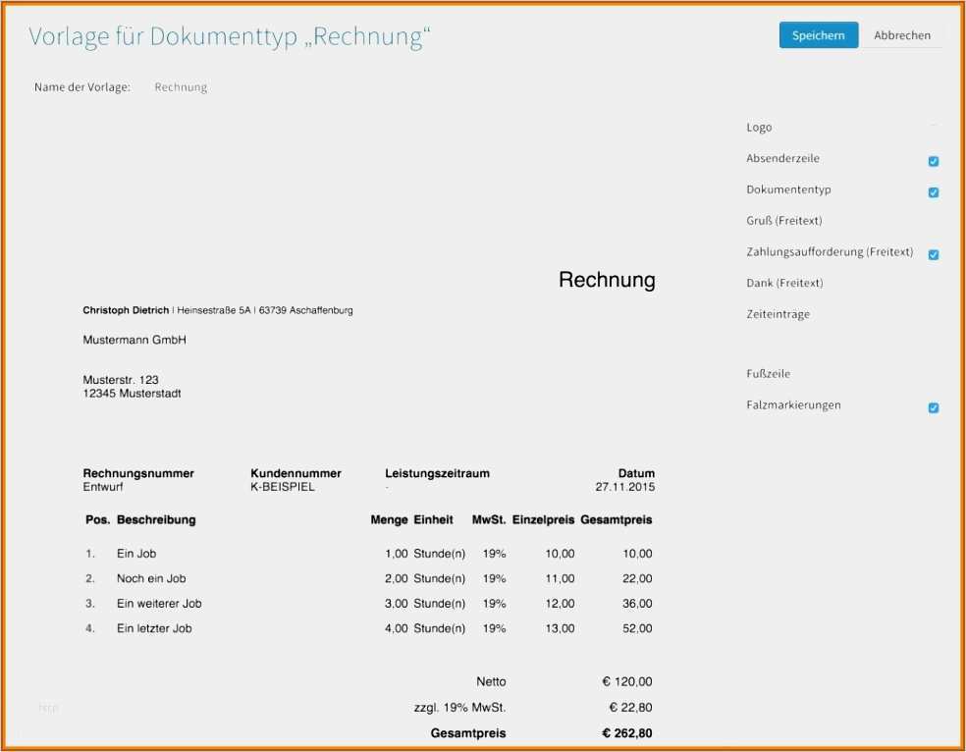Click the 'Gesamtpreis' column header

click(x=617, y=519)
